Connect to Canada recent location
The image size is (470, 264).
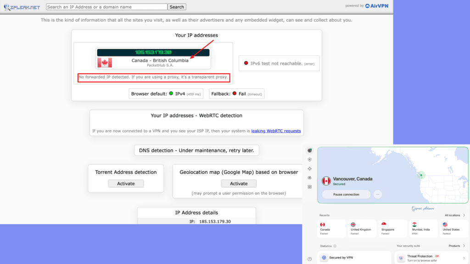click(x=331, y=229)
